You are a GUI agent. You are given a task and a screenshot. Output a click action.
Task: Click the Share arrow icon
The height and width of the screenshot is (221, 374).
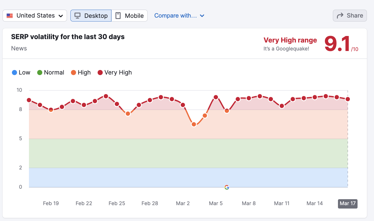[x=340, y=16]
